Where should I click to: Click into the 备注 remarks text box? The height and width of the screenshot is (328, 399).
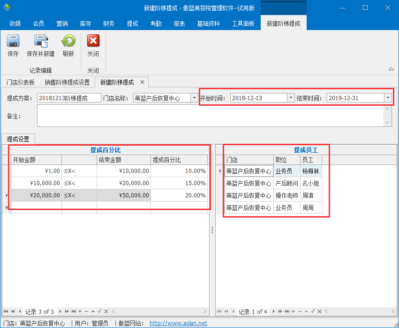pos(211,116)
